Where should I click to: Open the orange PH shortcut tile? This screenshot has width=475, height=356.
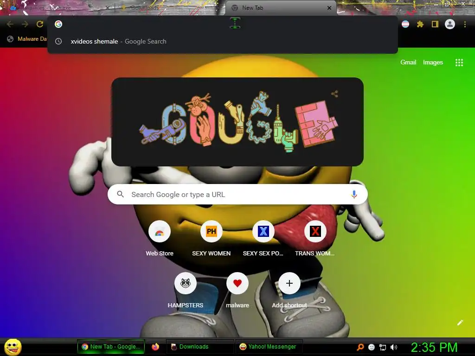tap(211, 232)
